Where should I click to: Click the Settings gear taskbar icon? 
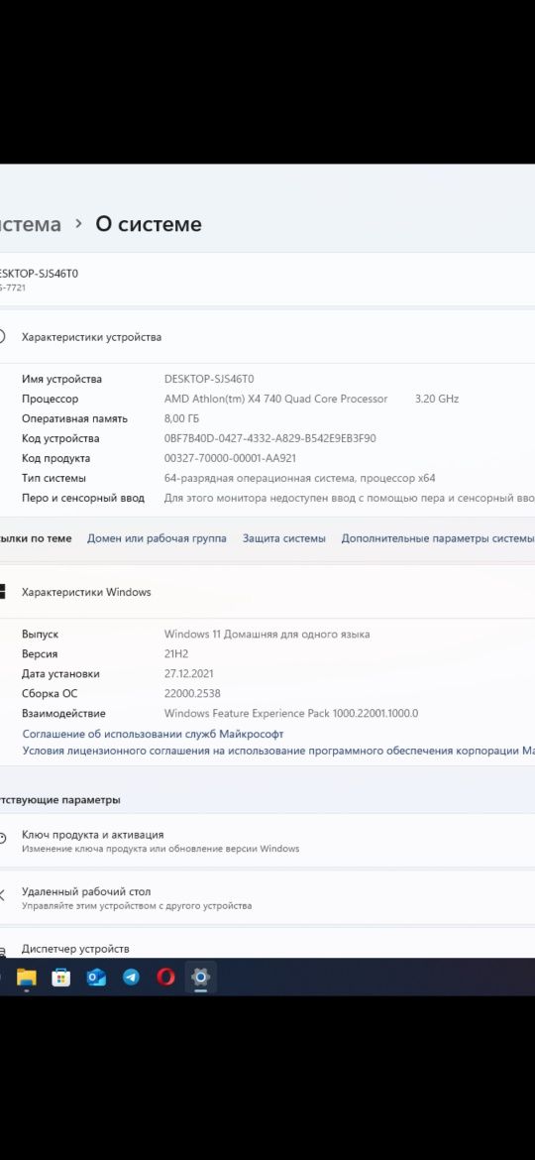[x=200, y=978]
